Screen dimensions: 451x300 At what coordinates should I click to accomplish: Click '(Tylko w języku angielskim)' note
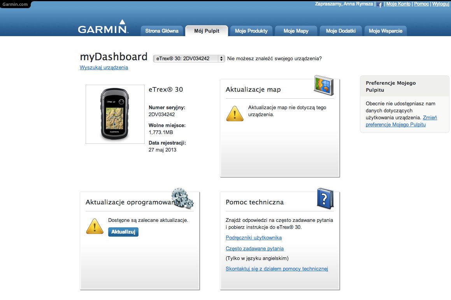(x=257, y=258)
